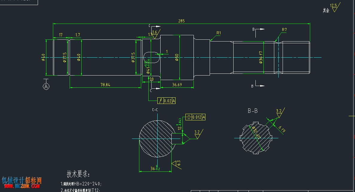The height and width of the screenshot is (192, 355).
Task: Select the R1 radius callout
Action: [x=219, y=33]
